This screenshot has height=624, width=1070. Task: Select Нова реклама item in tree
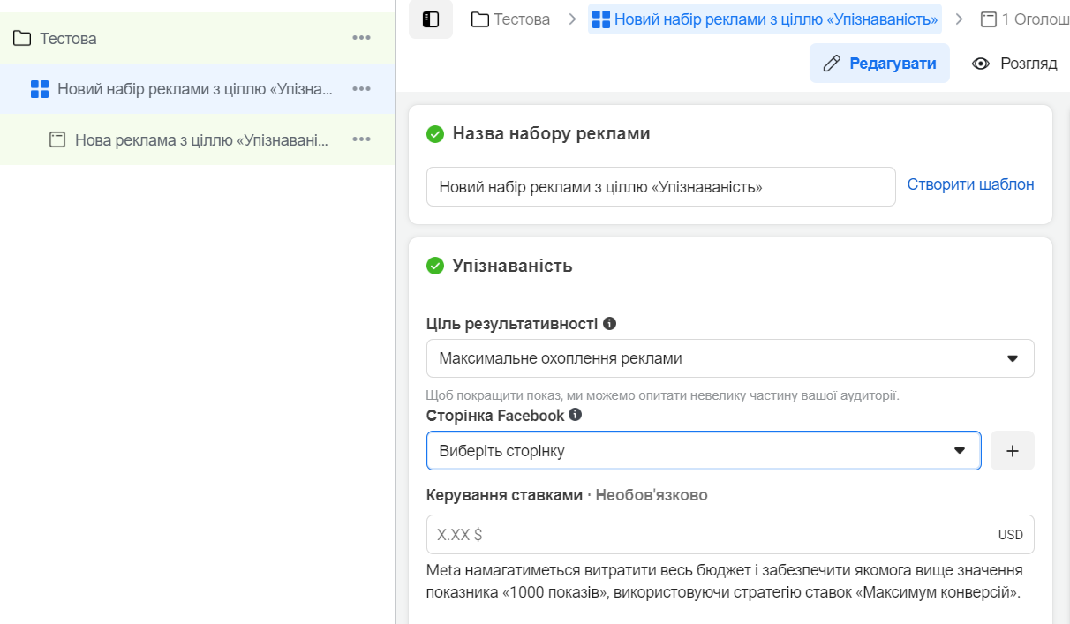coord(200,139)
